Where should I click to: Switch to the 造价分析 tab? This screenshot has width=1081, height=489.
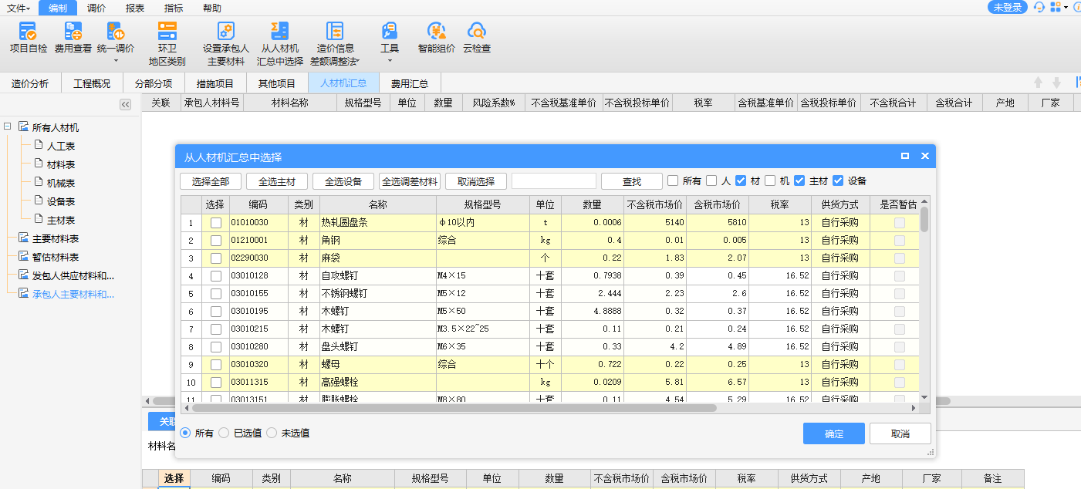coord(30,83)
